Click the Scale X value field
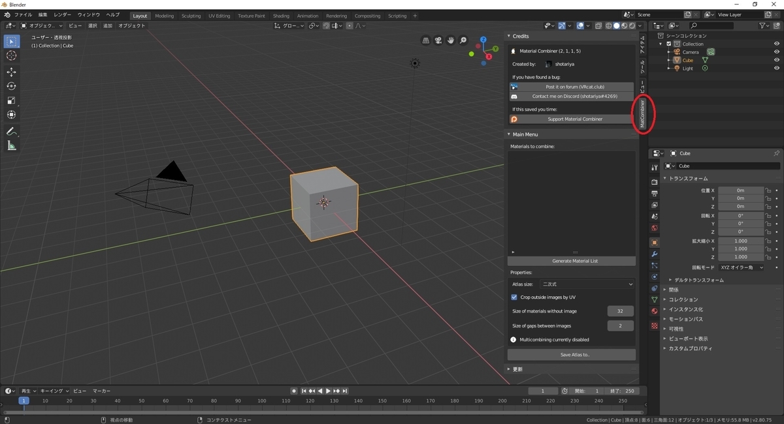This screenshot has height=424, width=784. pos(741,241)
